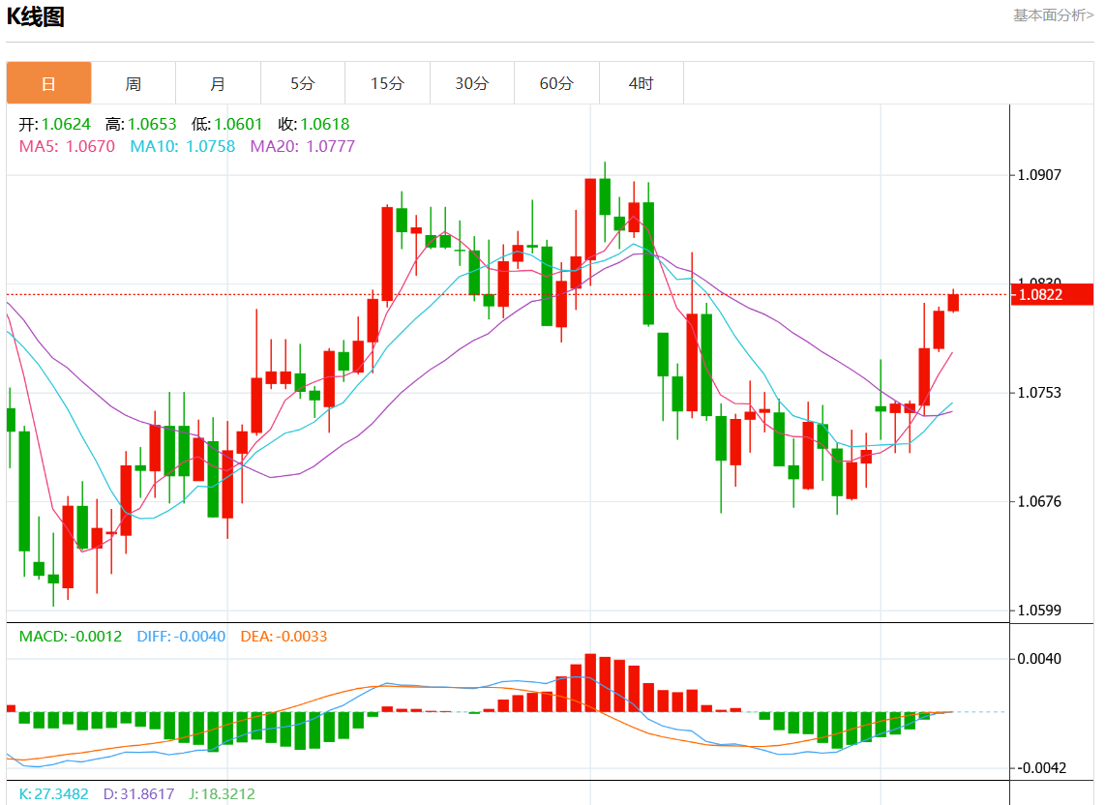
Task: Click the 1.0599 price axis label
Action: coord(1039,611)
